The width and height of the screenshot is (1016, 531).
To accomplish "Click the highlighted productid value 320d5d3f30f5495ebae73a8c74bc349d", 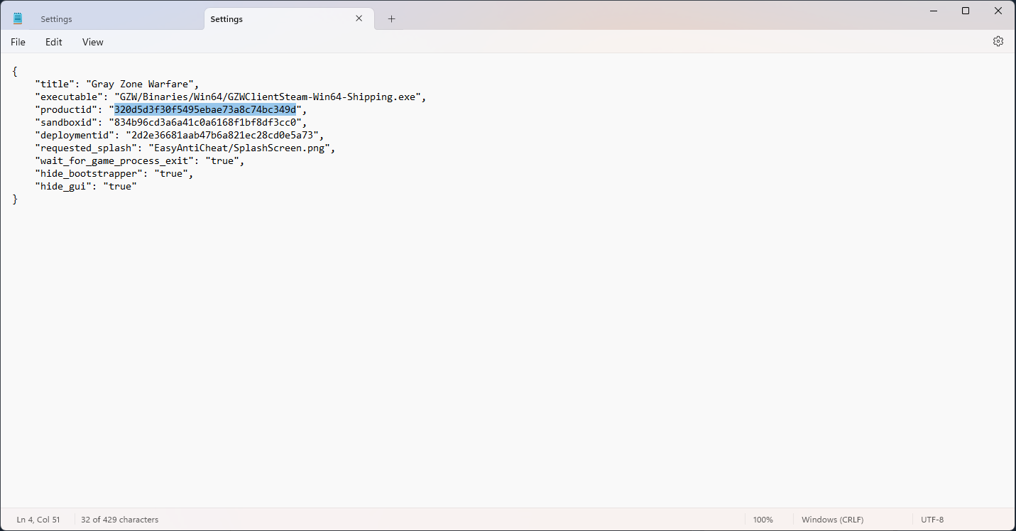I will click(205, 109).
